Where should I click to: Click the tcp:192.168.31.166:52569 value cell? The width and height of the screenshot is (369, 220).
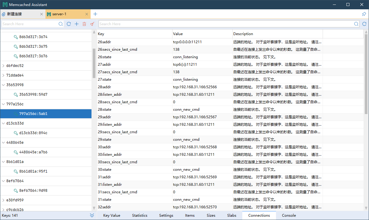pos(203,177)
